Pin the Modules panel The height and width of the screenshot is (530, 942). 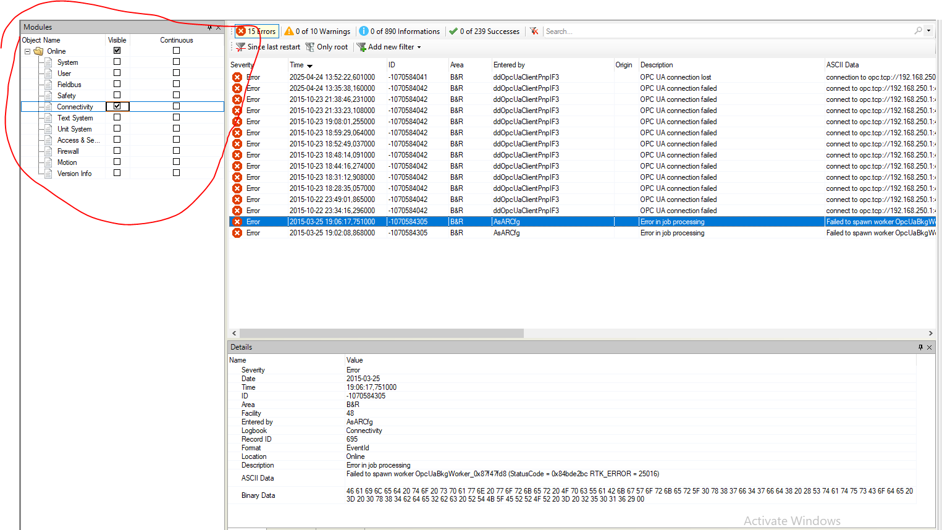click(209, 27)
